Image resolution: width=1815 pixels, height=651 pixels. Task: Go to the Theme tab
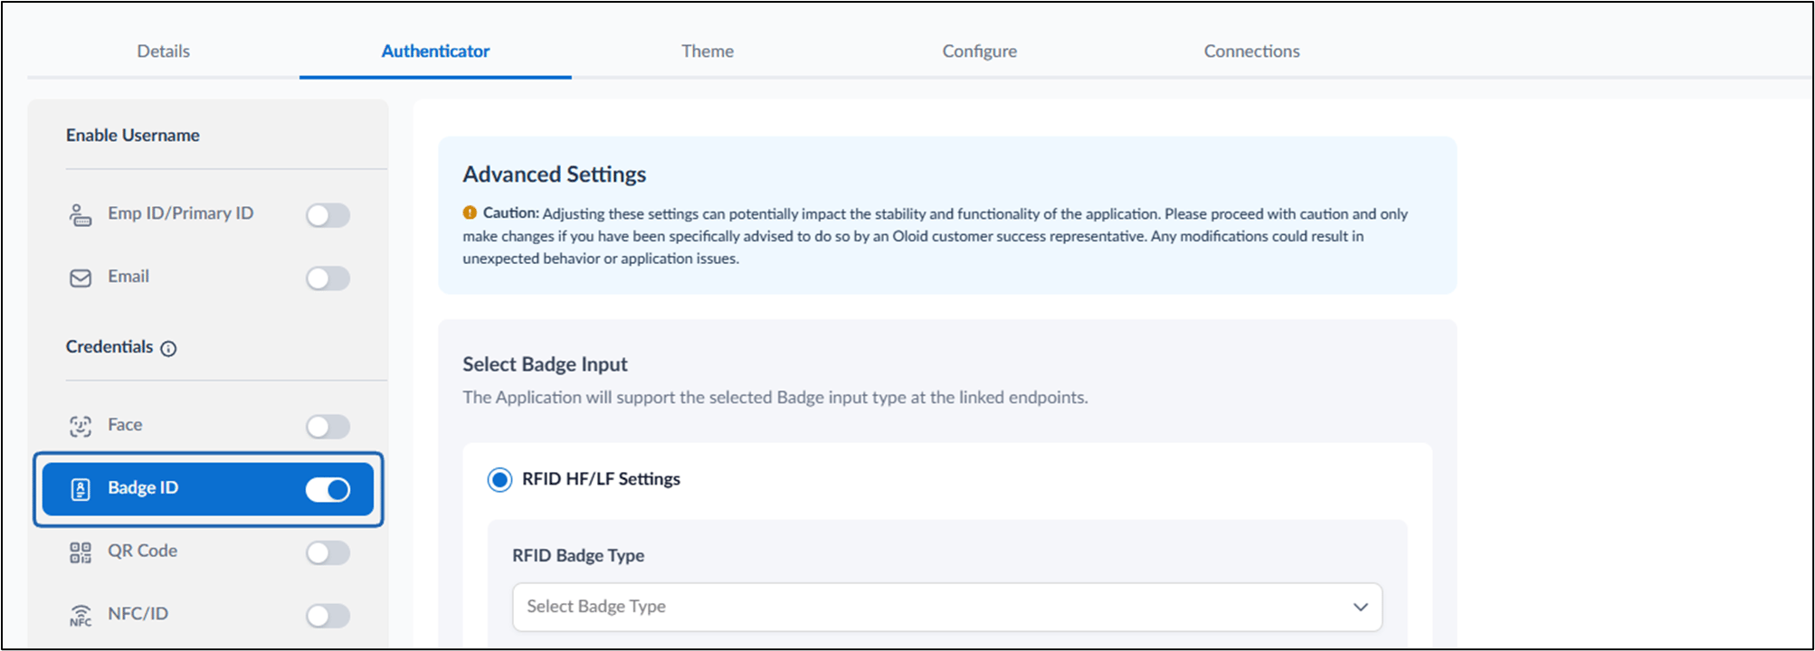[x=708, y=52]
